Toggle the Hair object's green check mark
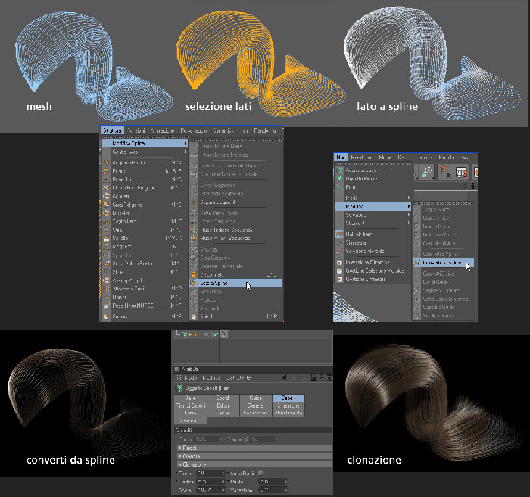Viewport: 530px width, 497px height. tap(214, 335)
